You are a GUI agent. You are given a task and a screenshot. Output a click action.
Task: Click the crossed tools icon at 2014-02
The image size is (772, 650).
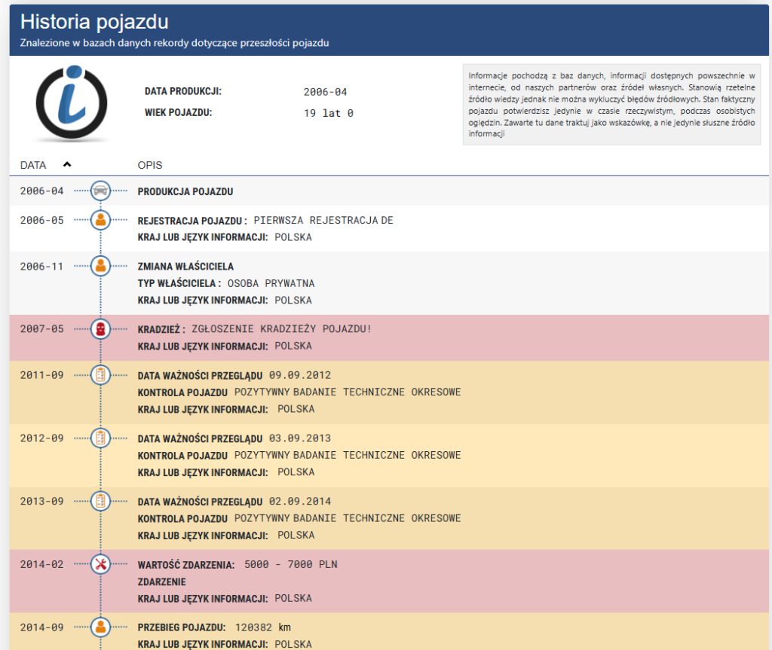tap(100, 564)
